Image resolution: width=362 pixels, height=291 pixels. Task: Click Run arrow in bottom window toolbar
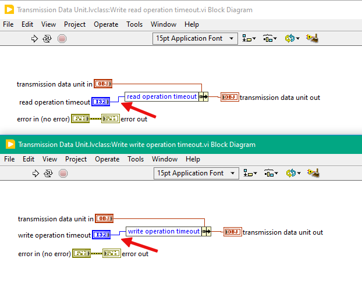36,173
